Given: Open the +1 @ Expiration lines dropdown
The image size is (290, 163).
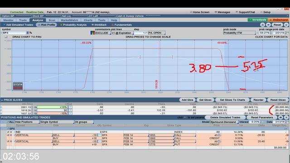Looking at the screenshot, I should pyautogui.click(x=122, y=33).
